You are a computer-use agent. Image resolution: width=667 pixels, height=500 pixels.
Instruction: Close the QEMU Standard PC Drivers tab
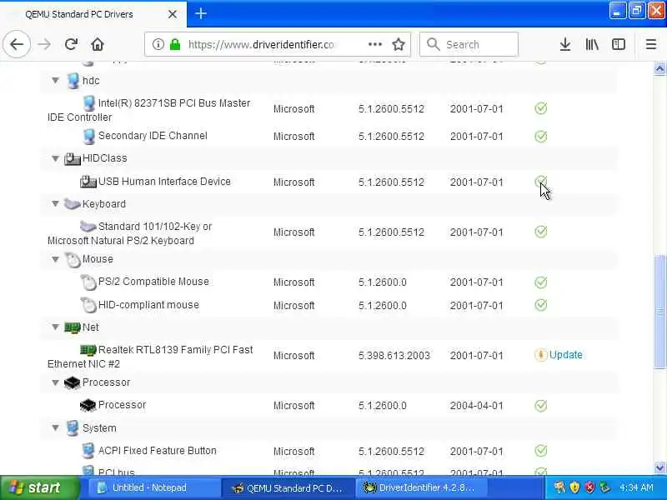pos(173,14)
